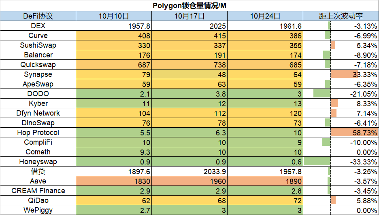Select the DinoSwap protocol cell

coord(38,123)
